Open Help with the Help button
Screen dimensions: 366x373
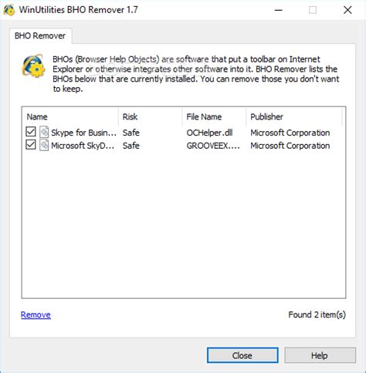click(x=320, y=355)
